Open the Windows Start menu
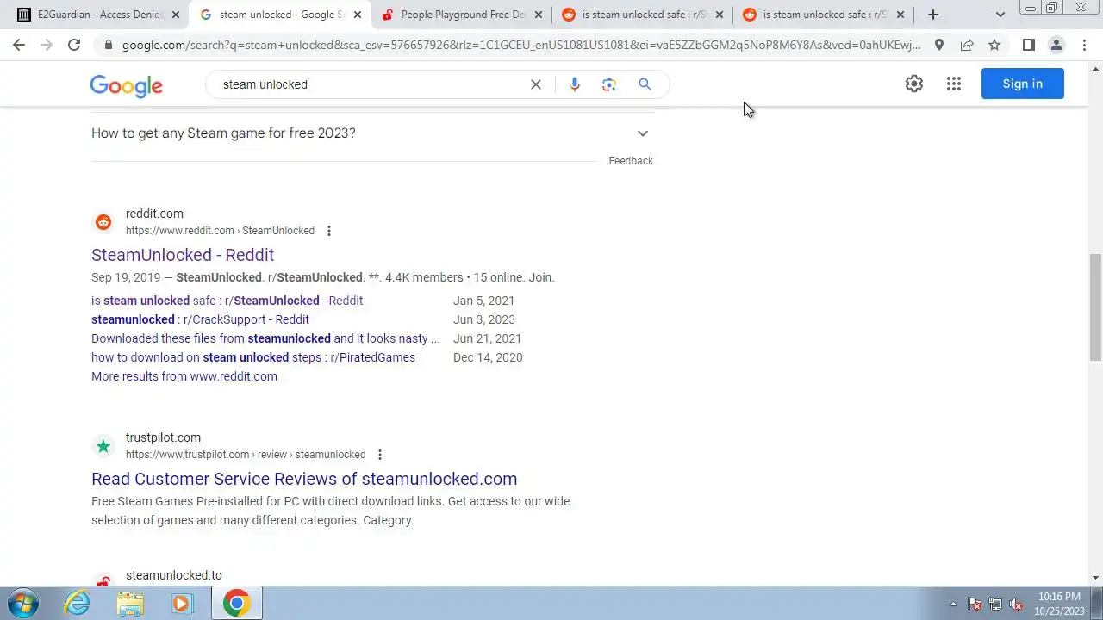The height and width of the screenshot is (620, 1103). (23, 603)
